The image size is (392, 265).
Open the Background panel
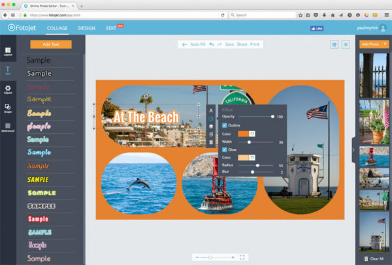click(8, 127)
